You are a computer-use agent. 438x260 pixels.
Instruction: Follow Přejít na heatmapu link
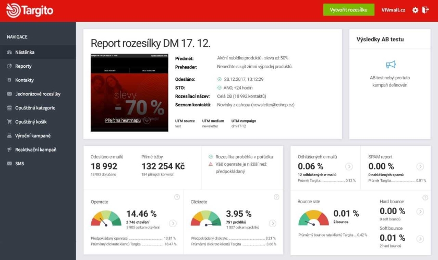click(x=123, y=120)
